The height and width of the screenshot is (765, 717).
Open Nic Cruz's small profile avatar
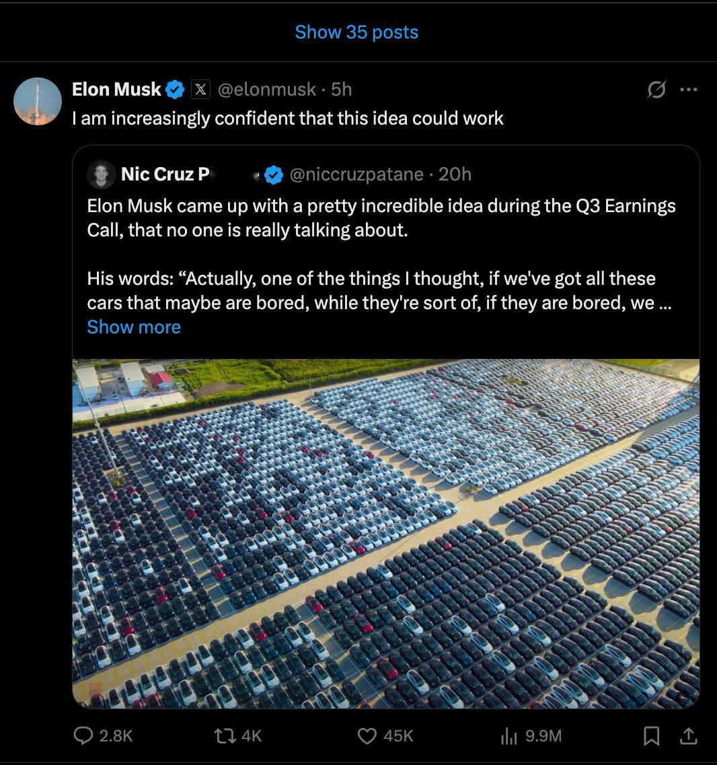click(x=102, y=174)
